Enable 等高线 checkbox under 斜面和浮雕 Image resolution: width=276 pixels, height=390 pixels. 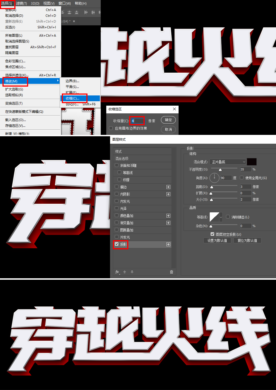[120, 172]
